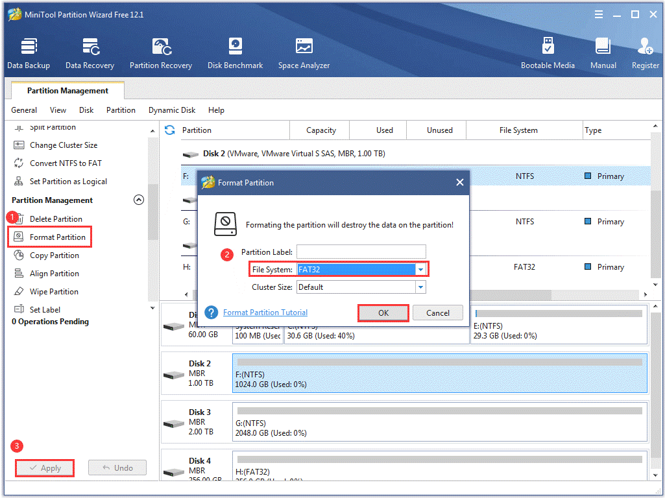
Task: Click the Undo button
Action: pyautogui.click(x=117, y=468)
